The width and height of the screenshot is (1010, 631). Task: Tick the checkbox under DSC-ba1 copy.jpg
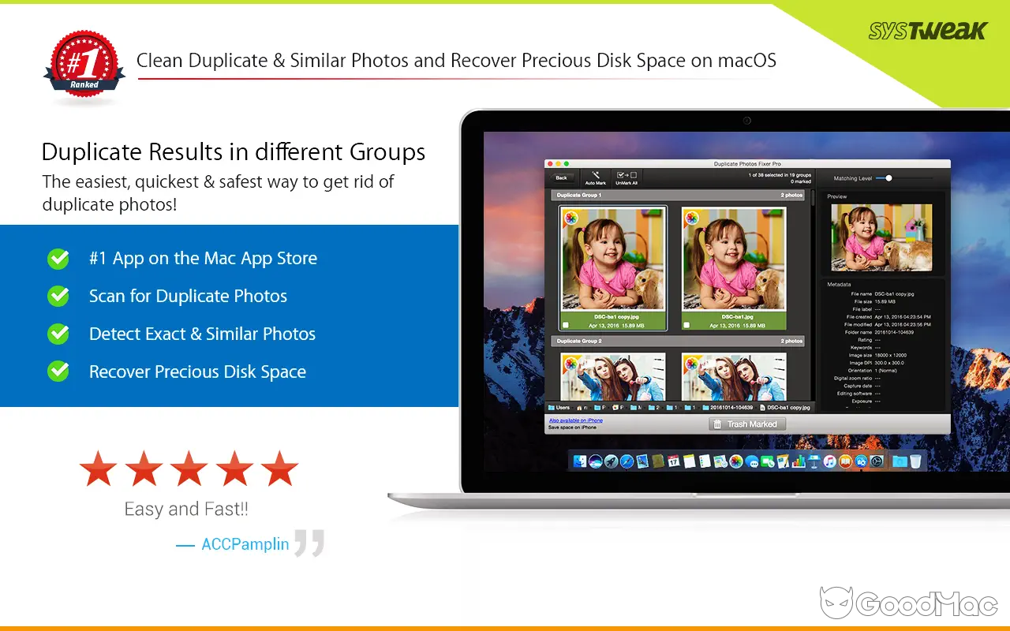pos(565,323)
